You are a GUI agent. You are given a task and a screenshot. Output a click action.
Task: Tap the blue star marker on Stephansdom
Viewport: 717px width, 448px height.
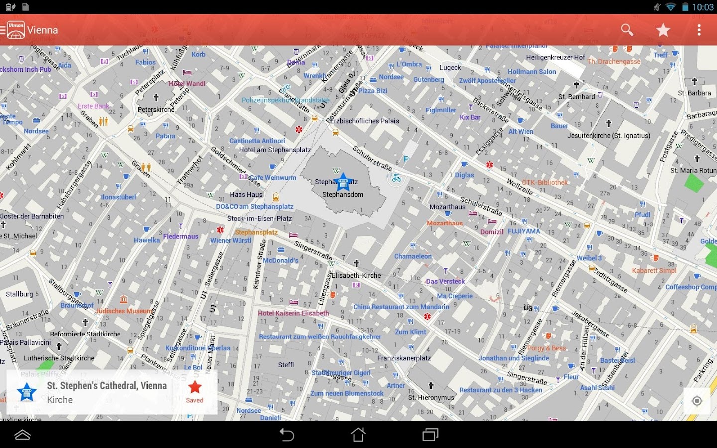coord(343,183)
